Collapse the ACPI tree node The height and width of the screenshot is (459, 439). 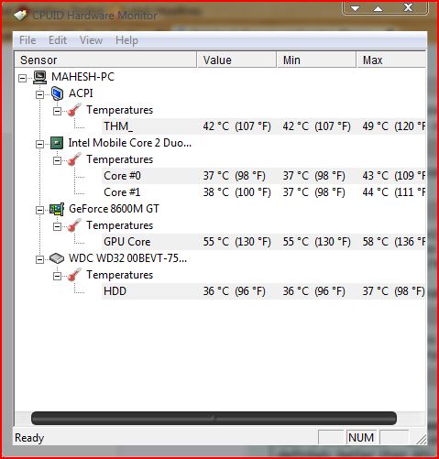(x=39, y=95)
